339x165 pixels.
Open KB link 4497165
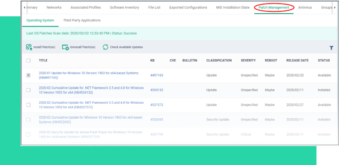coord(157,75)
